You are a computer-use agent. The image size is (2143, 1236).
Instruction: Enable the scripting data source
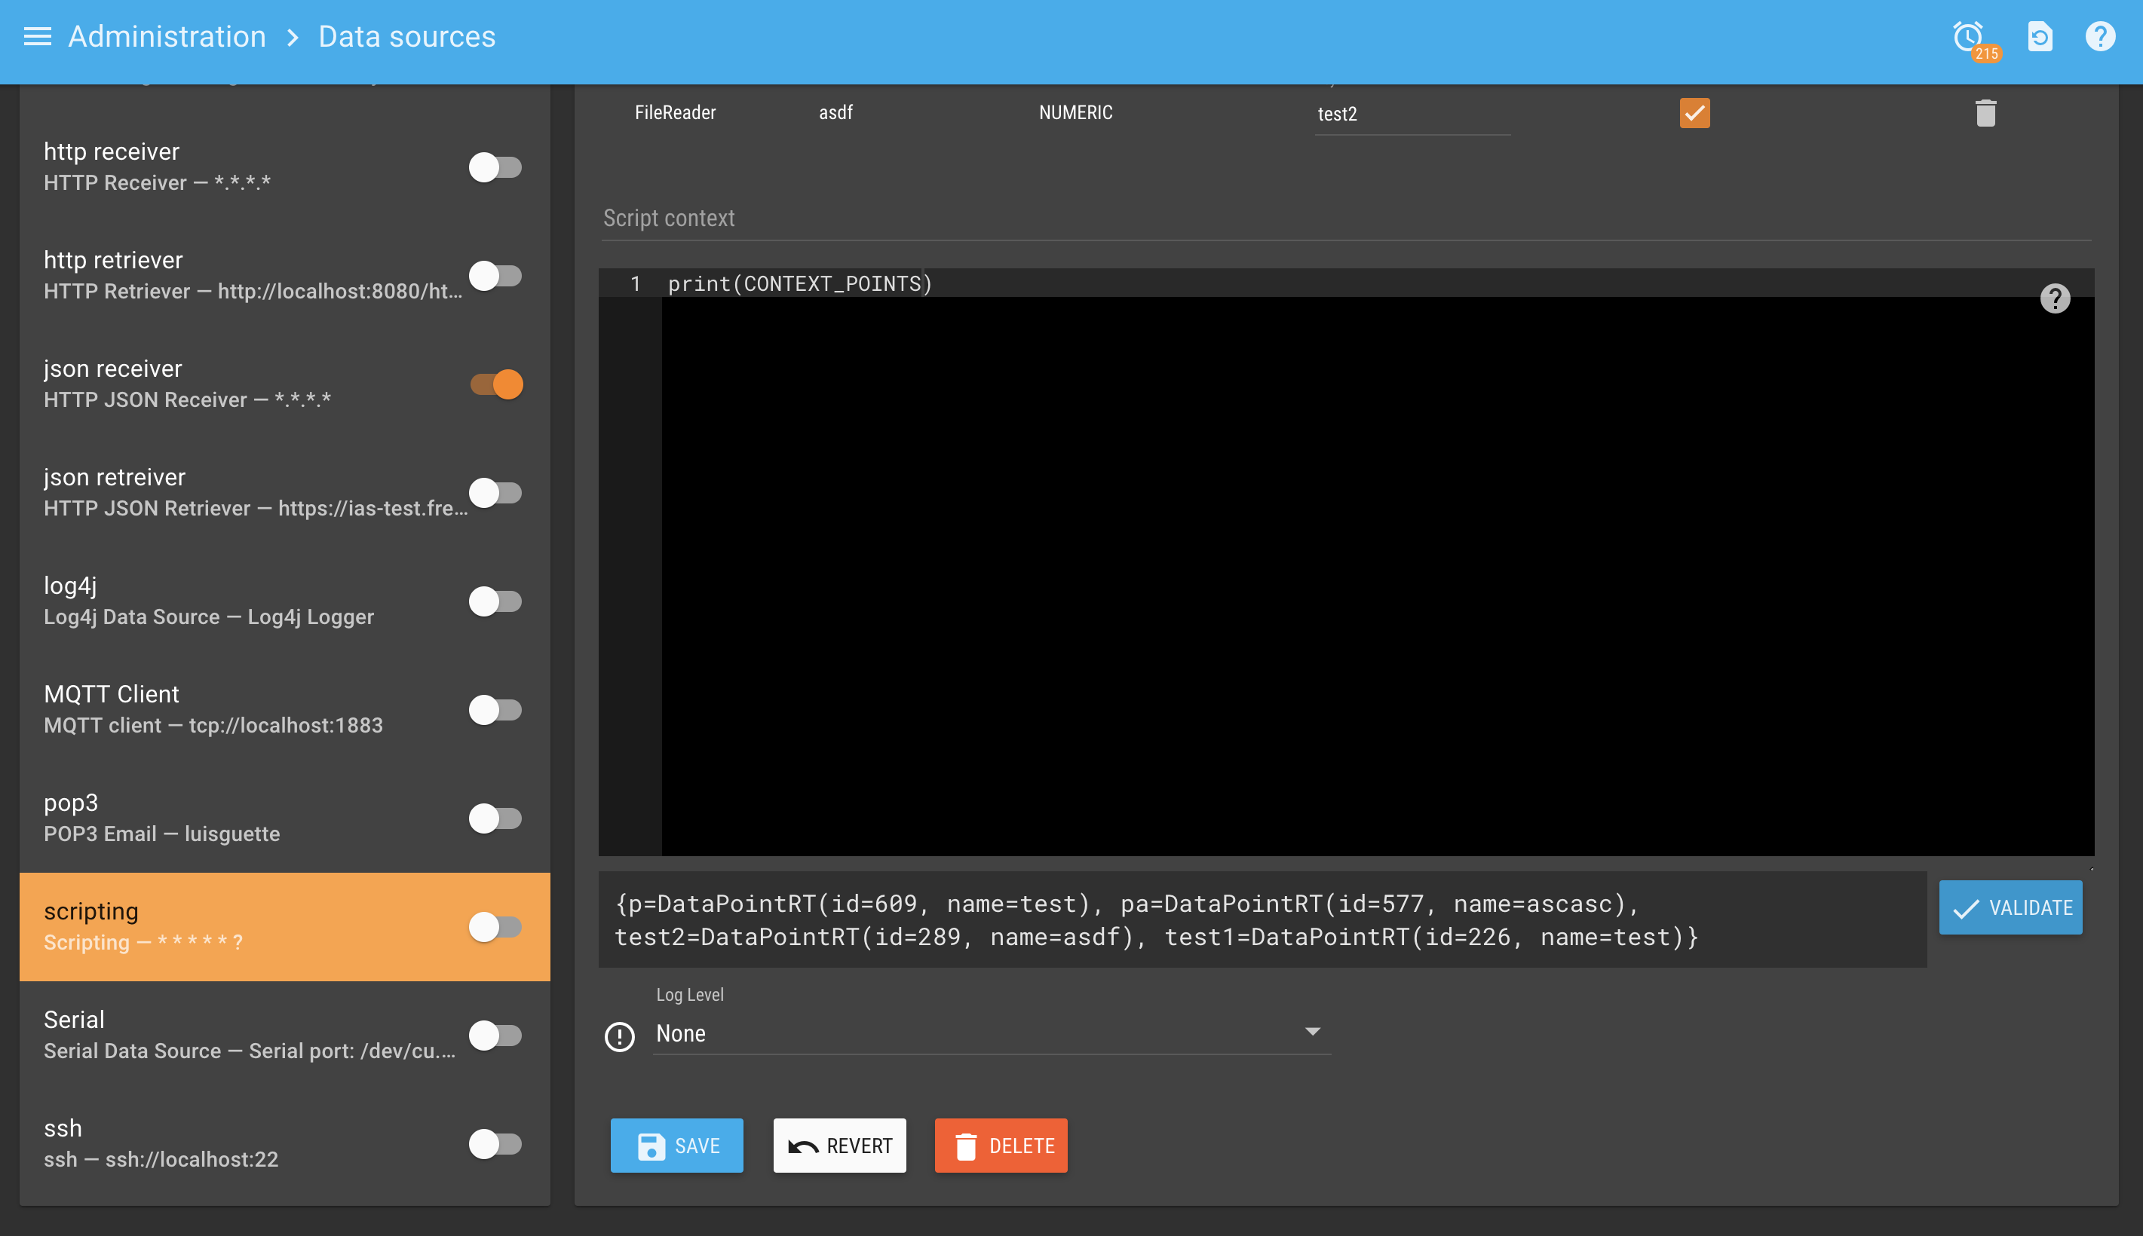[496, 927]
